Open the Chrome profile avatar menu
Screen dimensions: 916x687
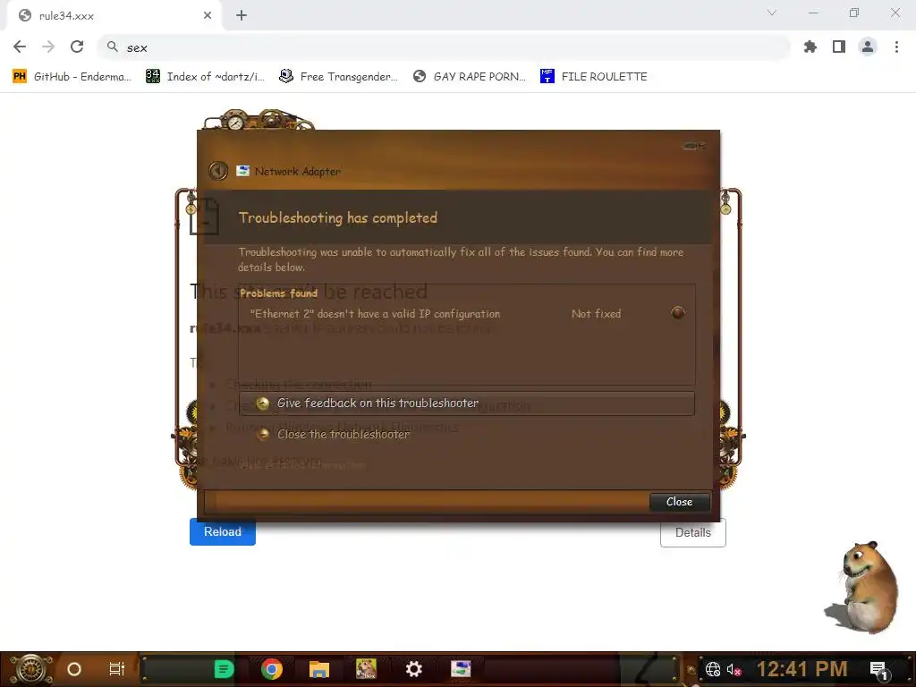(868, 47)
